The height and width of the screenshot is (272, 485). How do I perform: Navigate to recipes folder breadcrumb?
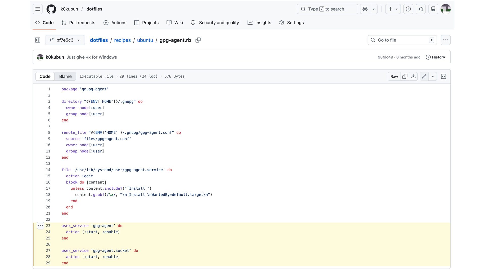click(x=122, y=40)
